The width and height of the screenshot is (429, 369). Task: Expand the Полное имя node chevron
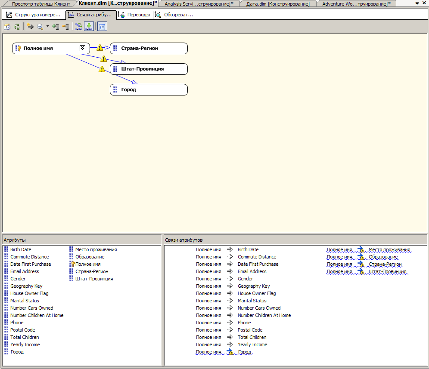(x=82, y=48)
